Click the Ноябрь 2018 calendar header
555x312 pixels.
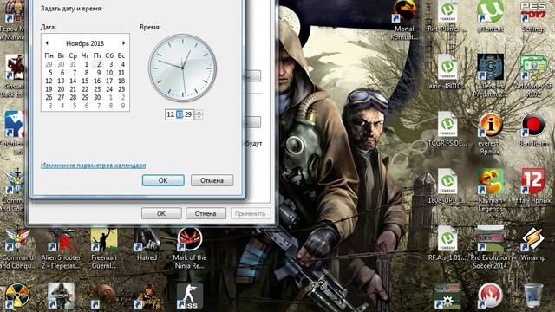point(85,43)
